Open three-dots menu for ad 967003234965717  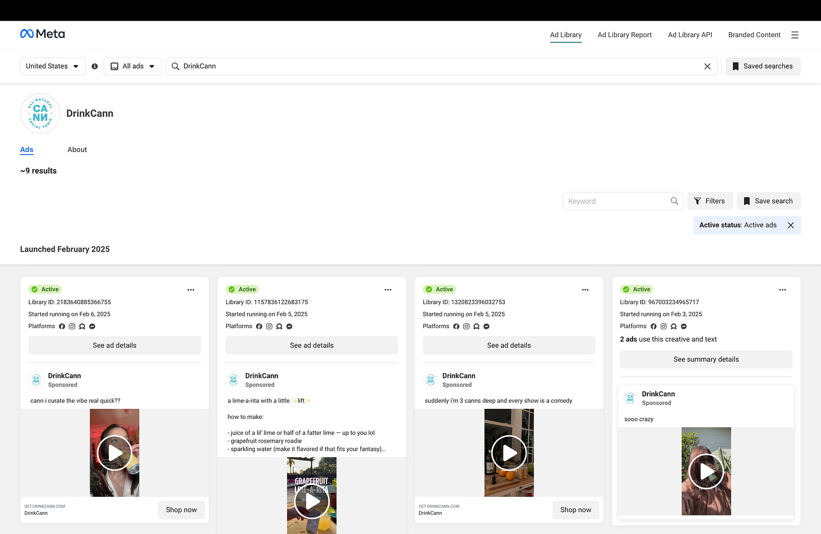click(783, 290)
